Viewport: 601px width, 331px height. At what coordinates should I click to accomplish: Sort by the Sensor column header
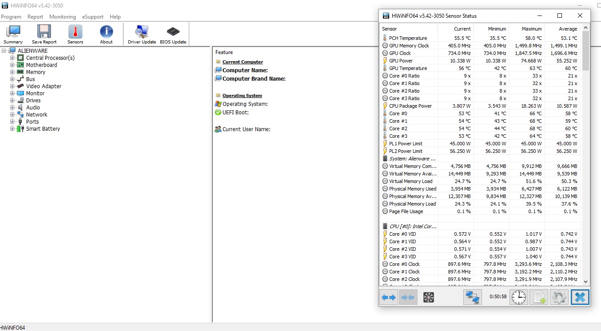tap(409, 29)
